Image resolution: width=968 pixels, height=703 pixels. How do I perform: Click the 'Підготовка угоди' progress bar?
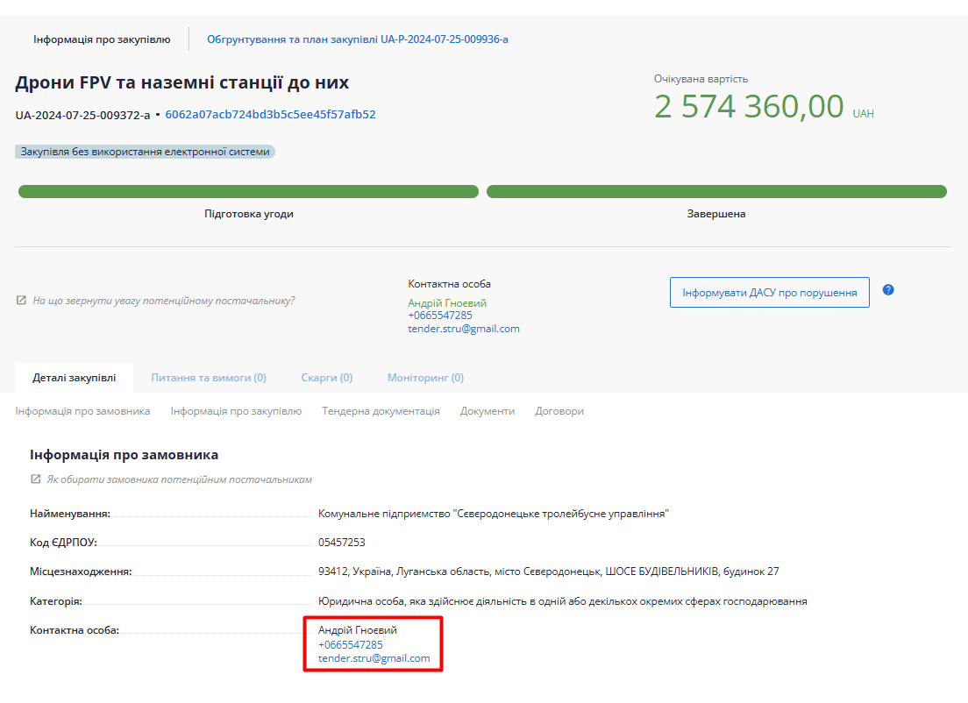[x=248, y=192]
